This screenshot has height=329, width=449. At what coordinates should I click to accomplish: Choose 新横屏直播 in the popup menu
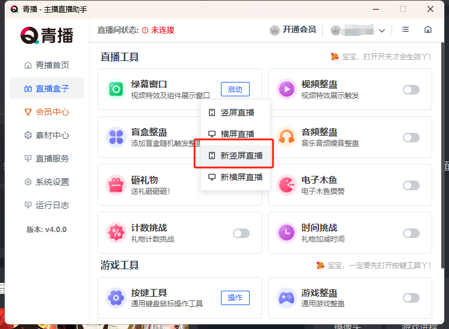tap(235, 177)
